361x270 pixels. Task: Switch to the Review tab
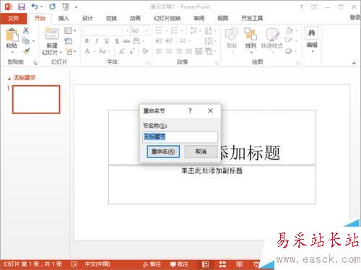point(199,18)
